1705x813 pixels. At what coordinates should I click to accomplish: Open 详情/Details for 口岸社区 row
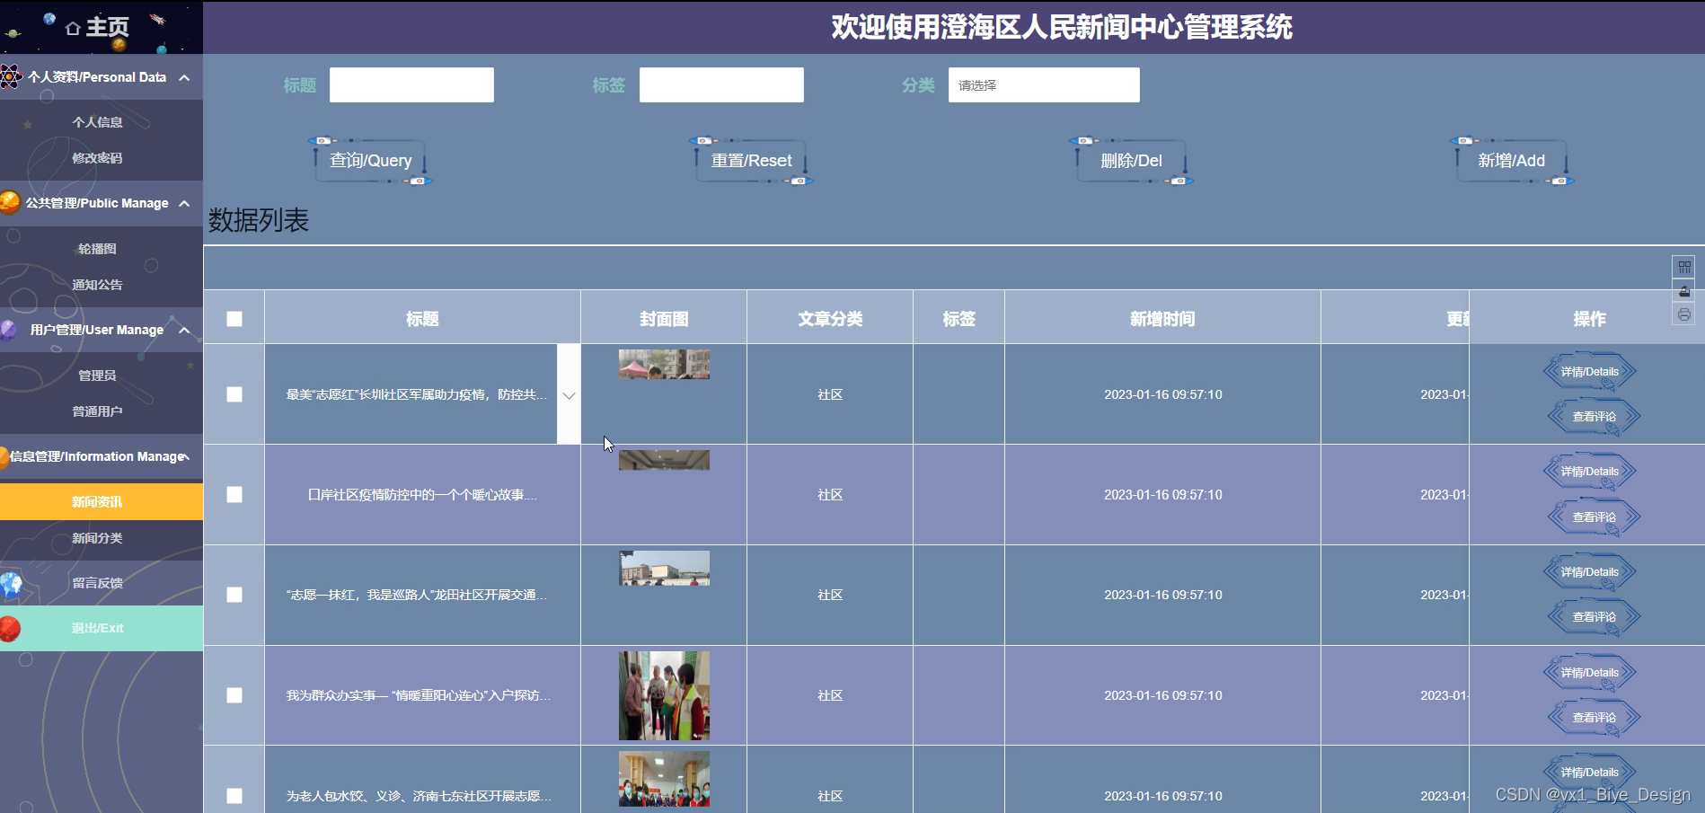[x=1589, y=472]
